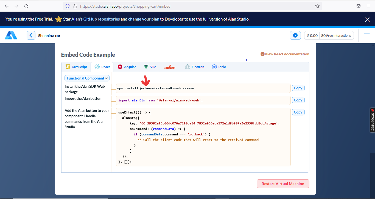Select the ember tab
Screen dimensions: 375x199
tap(170, 67)
